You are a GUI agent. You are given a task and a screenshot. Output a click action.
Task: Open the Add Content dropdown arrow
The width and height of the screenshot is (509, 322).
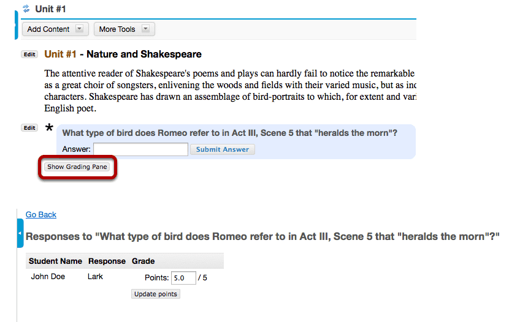coord(79,29)
